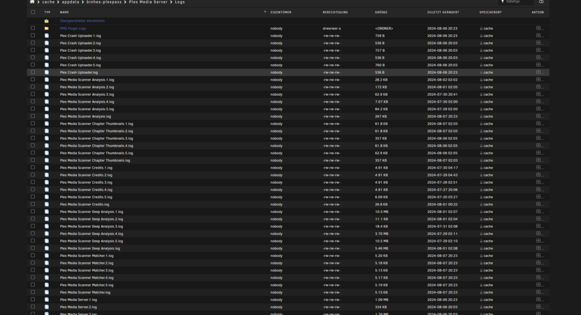Viewport: 581px width, 315px height.
Task: Open action menu for Plex Crash Uploader.1.log
Action: coord(539,35)
